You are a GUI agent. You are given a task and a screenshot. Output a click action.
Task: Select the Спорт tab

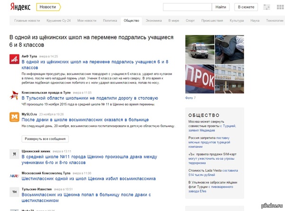click(190, 21)
